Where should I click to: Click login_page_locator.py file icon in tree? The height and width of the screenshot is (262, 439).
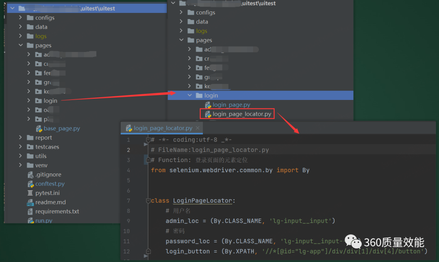[x=208, y=114]
